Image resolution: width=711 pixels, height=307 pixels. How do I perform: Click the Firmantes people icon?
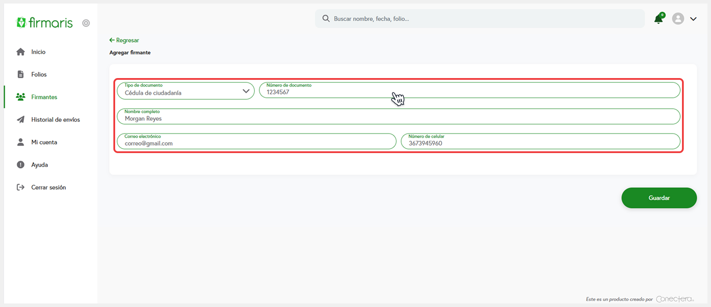21,97
